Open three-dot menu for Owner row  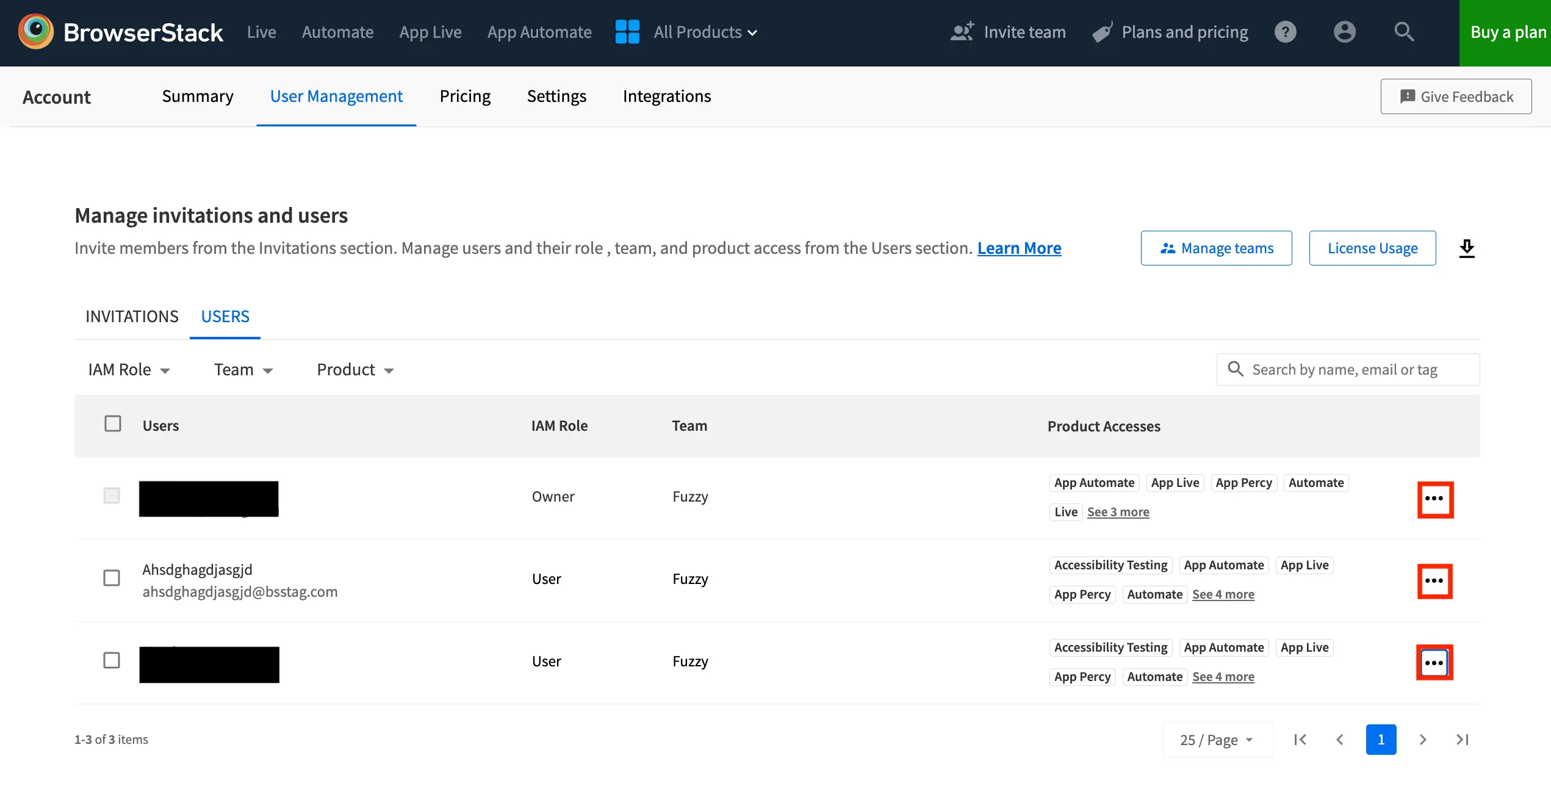[x=1434, y=499]
